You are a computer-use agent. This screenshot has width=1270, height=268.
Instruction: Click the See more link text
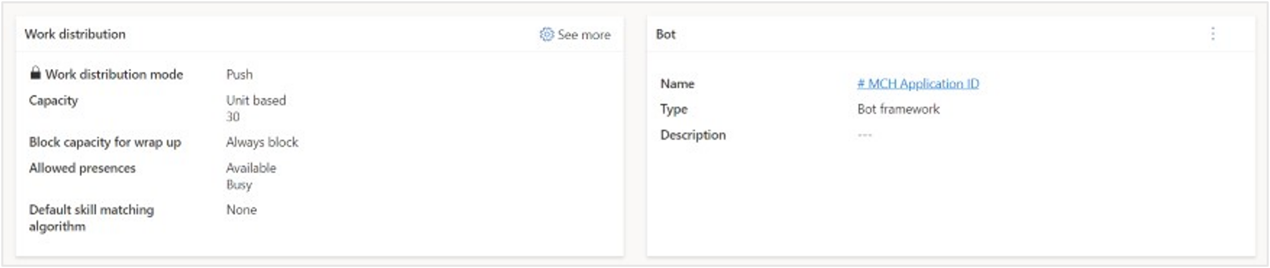584,34
